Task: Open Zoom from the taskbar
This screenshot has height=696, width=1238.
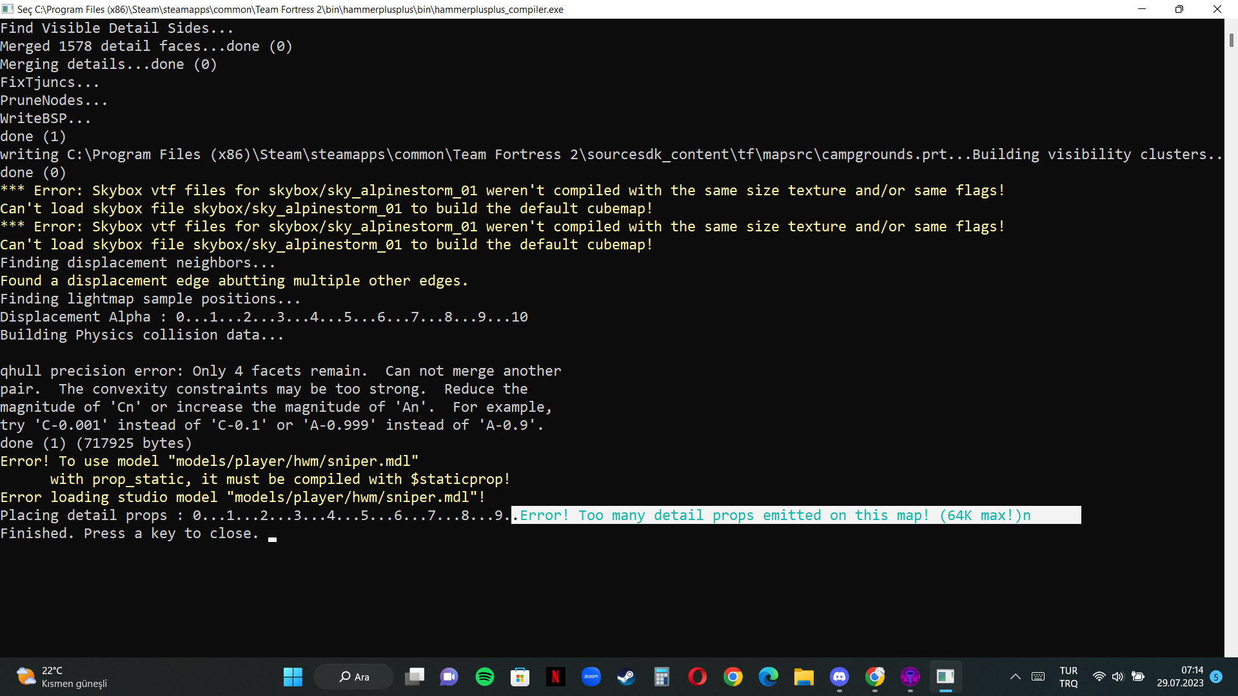Action: pyautogui.click(x=591, y=677)
